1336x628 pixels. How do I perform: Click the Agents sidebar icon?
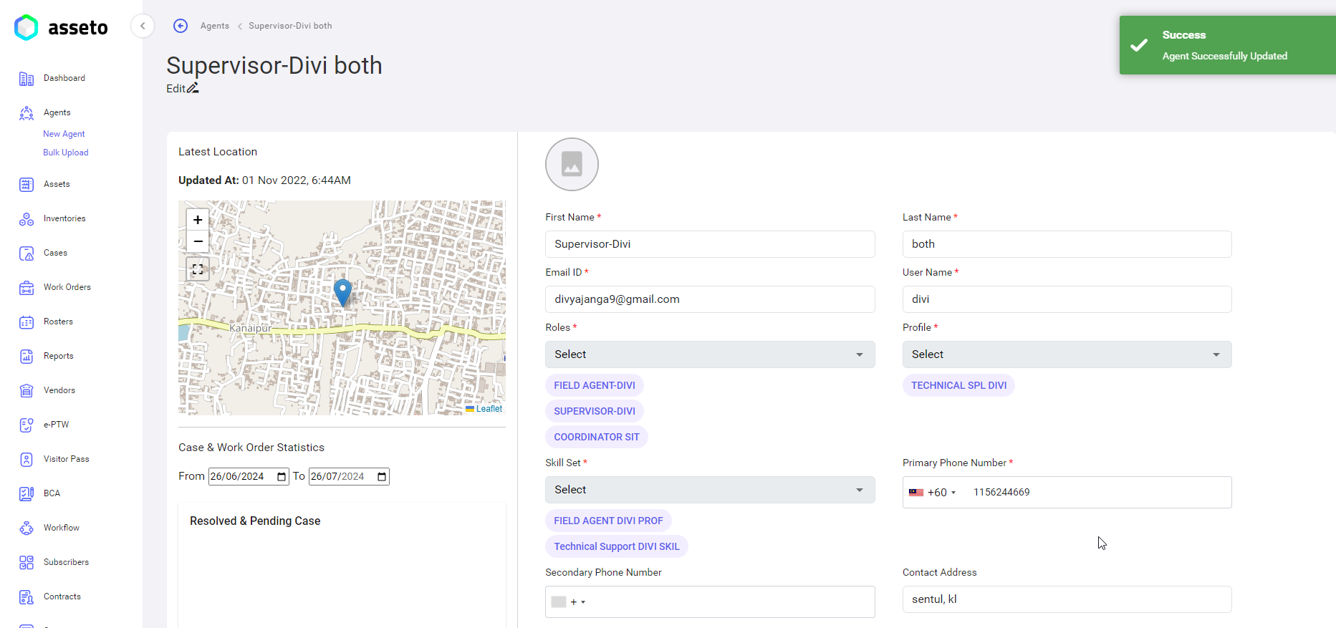[27, 113]
